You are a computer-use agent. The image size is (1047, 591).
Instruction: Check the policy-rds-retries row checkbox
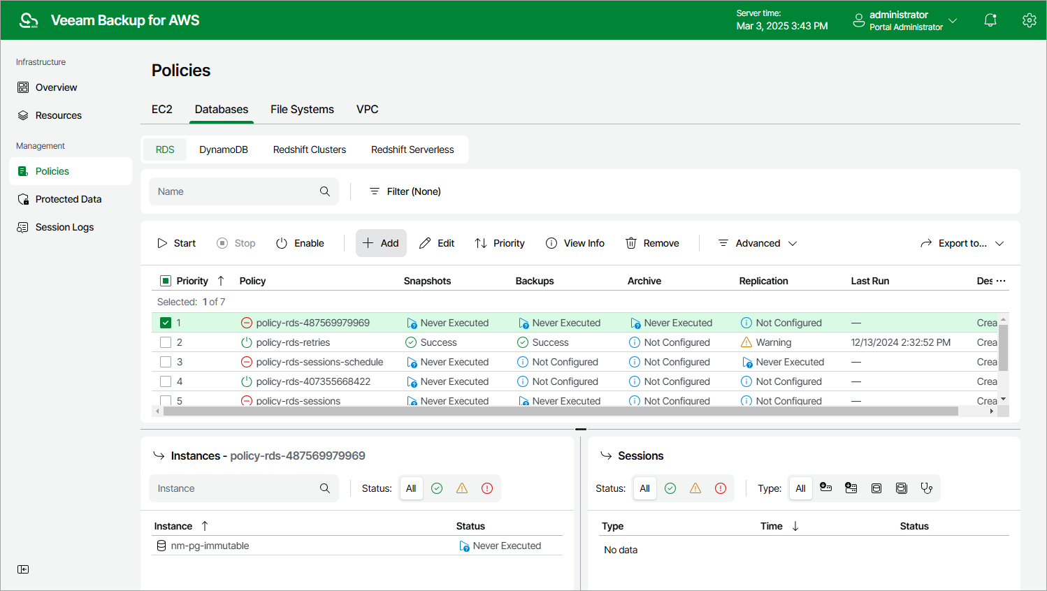click(x=166, y=342)
